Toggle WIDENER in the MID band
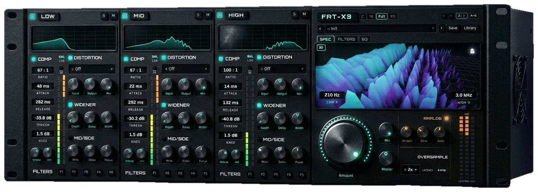Screen dimensions: 538x192 164,105
